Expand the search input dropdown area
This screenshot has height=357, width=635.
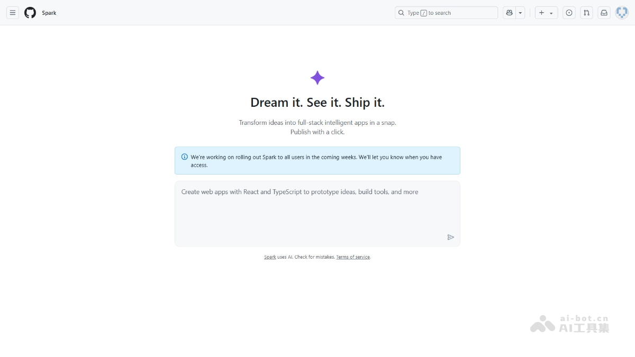(x=446, y=12)
